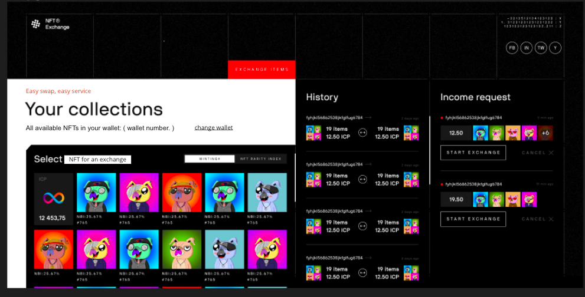Click the 'Income request' heading
The image size is (585, 297).
[475, 97]
